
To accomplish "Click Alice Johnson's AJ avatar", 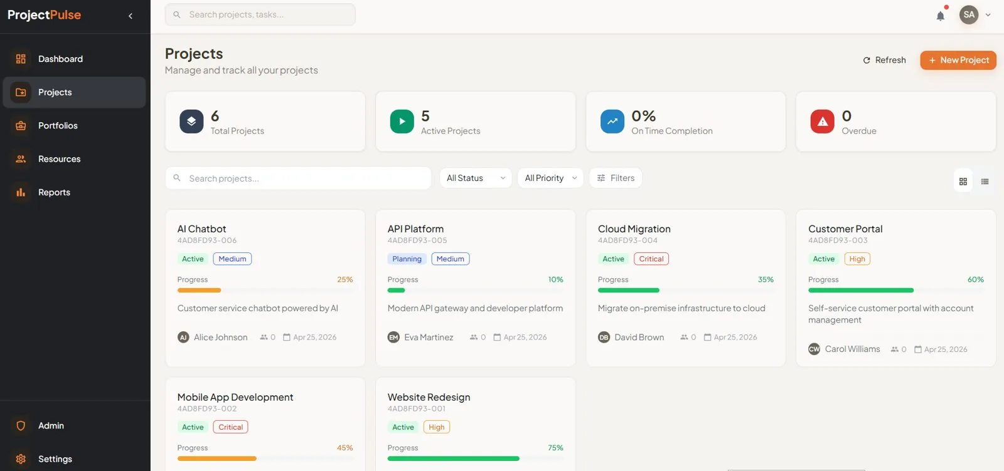I will (183, 337).
